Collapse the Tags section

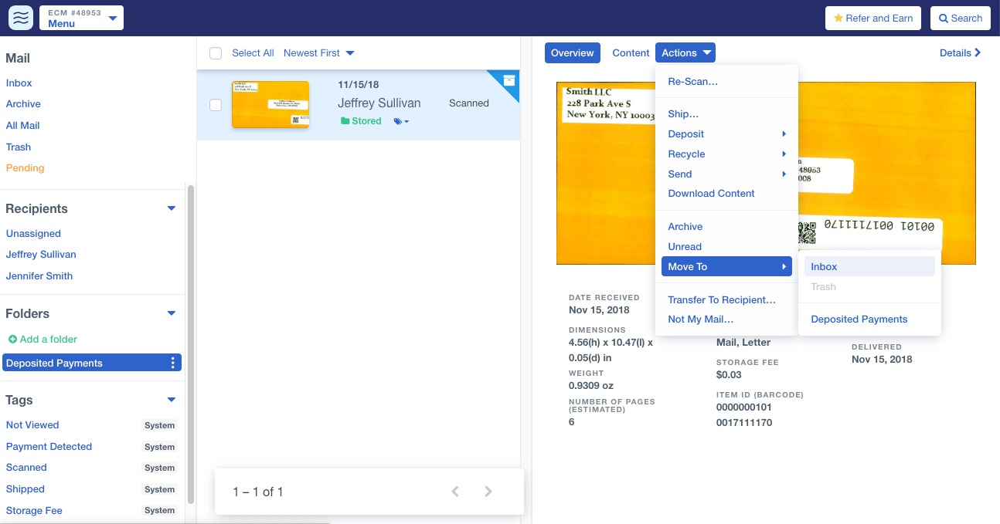point(171,399)
